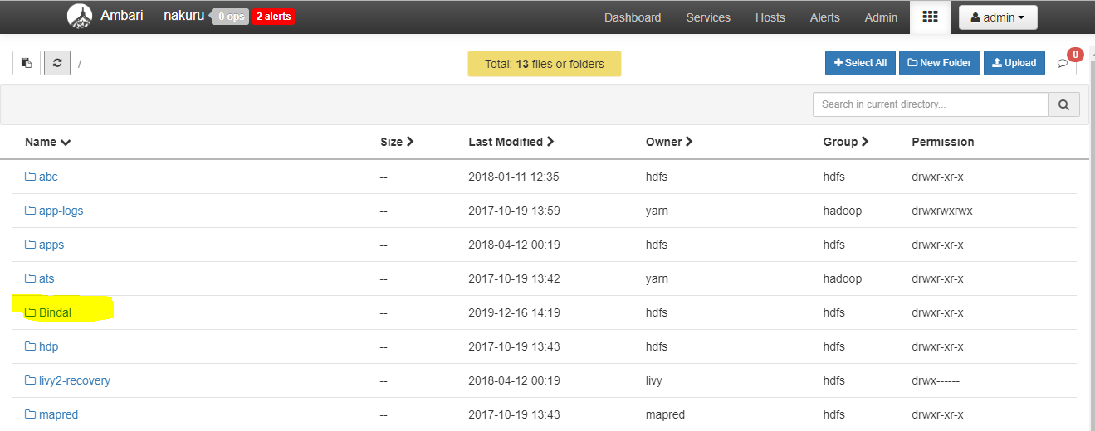
Task: Sort by Last Modified column
Action: (x=511, y=142)
